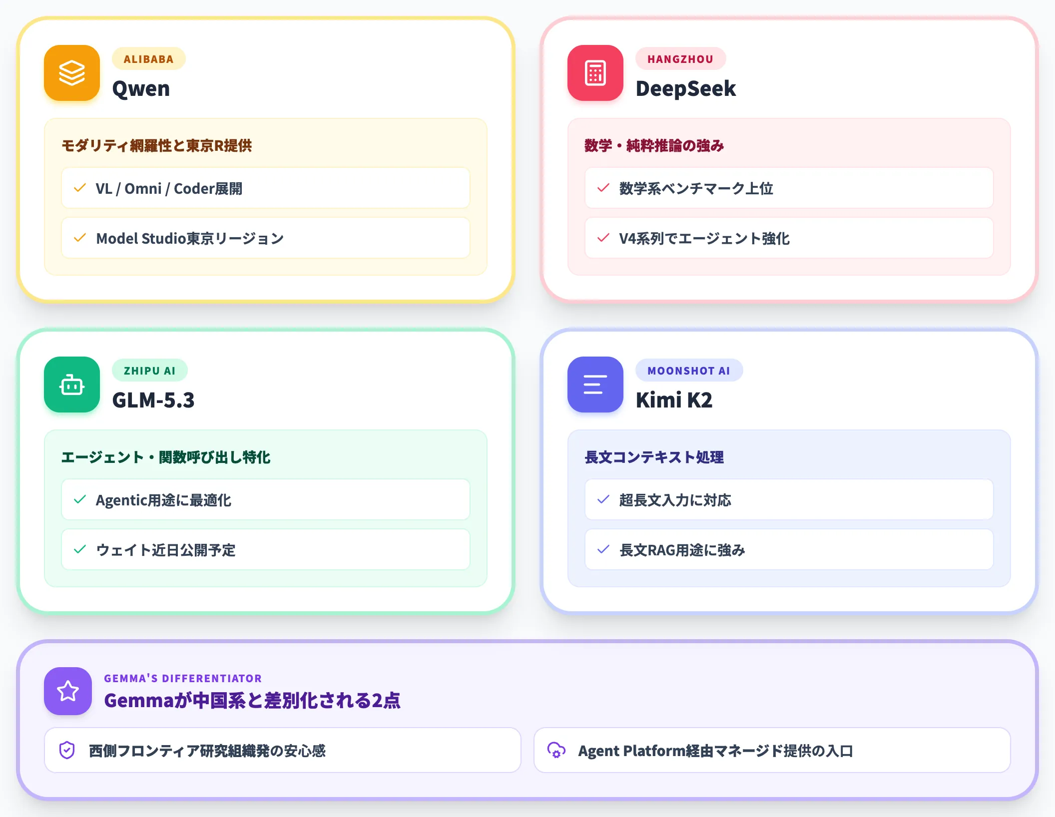1055x817 pixels.
Task: Click the red DeepSeek calculator icon
Action: click(x=595, y=73)
